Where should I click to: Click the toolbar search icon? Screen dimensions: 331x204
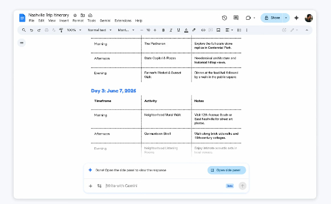[x=24, y=30]
